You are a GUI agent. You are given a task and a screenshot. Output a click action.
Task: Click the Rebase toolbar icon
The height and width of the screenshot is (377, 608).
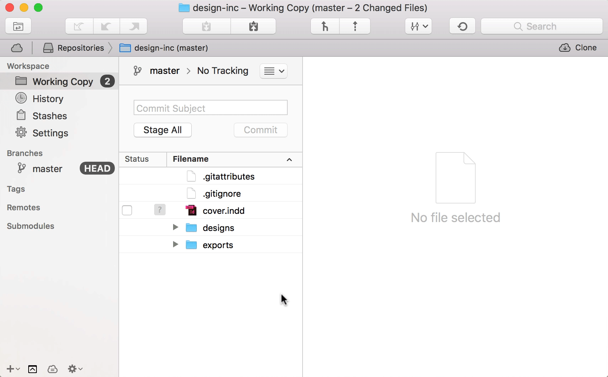tap(355, 26)
